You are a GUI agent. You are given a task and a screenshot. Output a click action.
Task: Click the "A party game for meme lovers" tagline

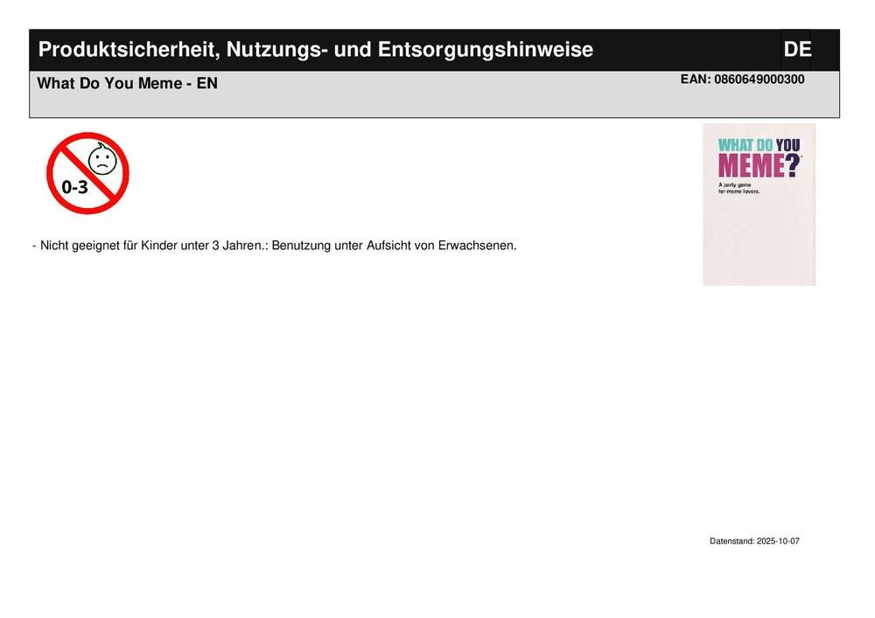pyautogui.click(x=739, y=188)
